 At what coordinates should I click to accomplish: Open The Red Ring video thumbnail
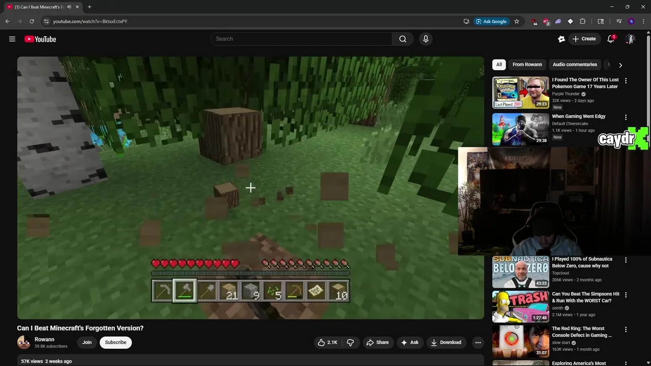521,342
